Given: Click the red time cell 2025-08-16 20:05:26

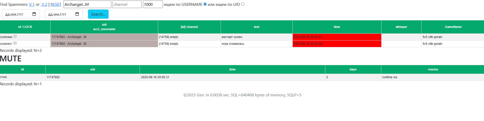Looking at the screenshot, I should (337, 44).
